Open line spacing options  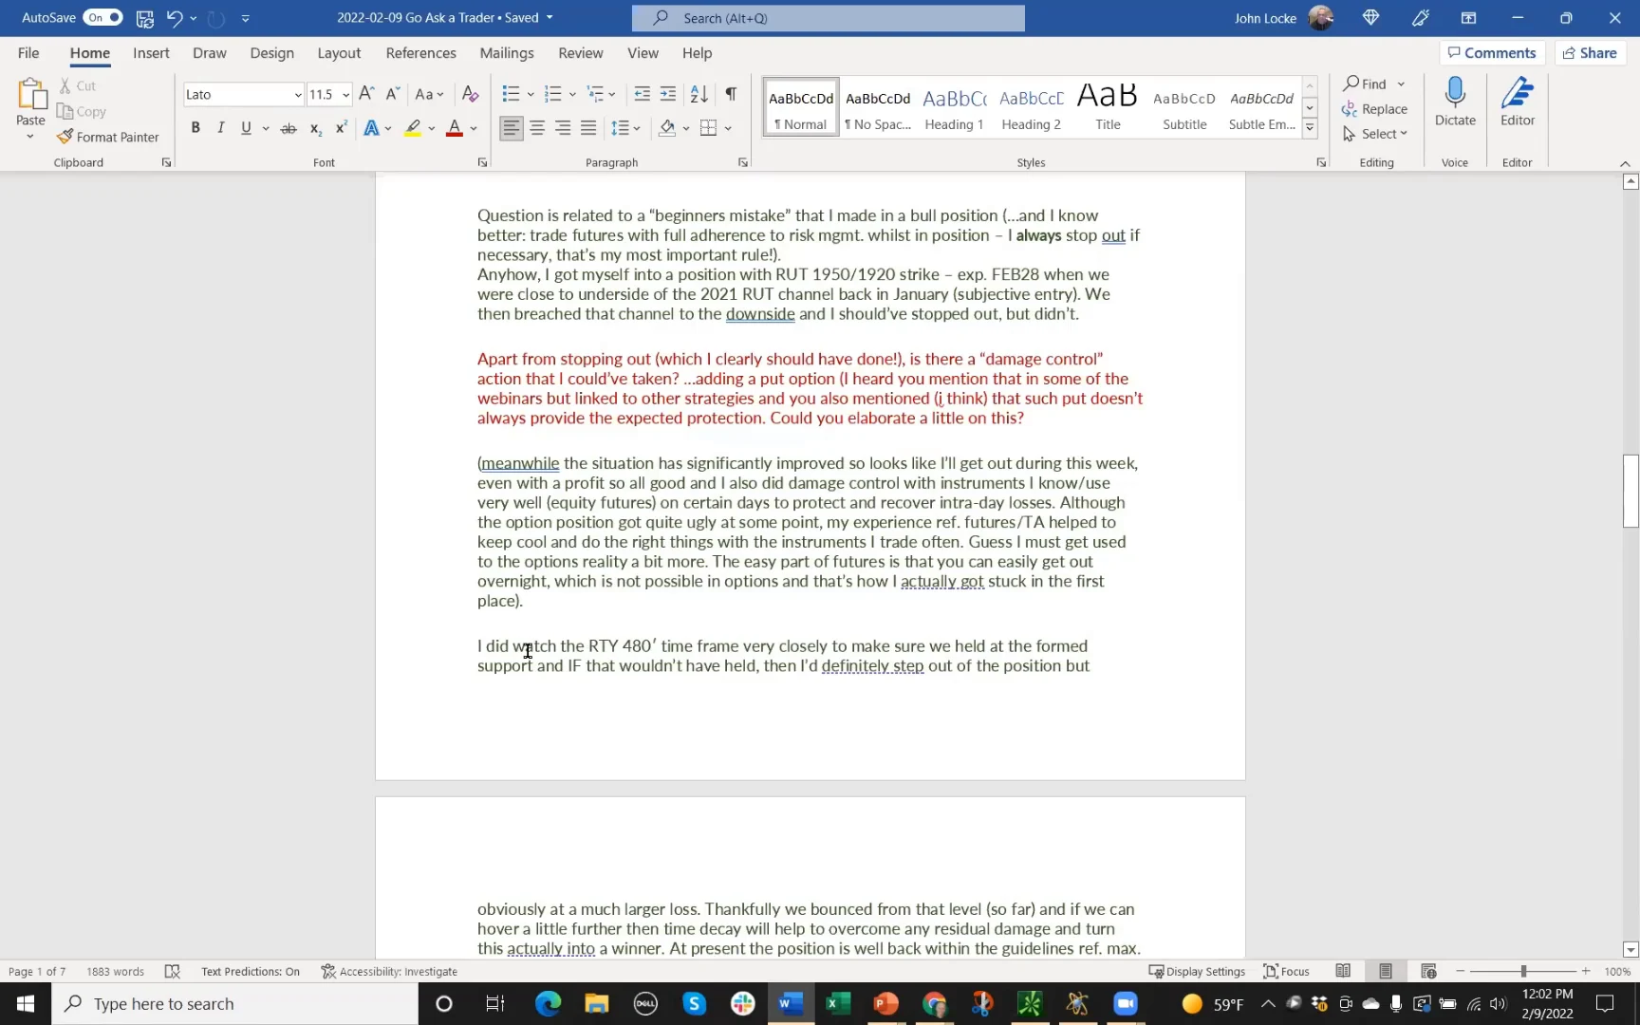[x=625, y=128]
